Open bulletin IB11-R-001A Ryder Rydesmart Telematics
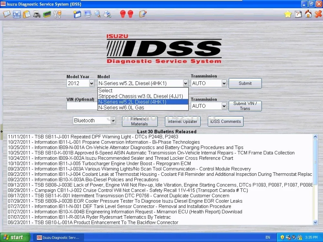 pyautogui.click(x=89, y=217)
